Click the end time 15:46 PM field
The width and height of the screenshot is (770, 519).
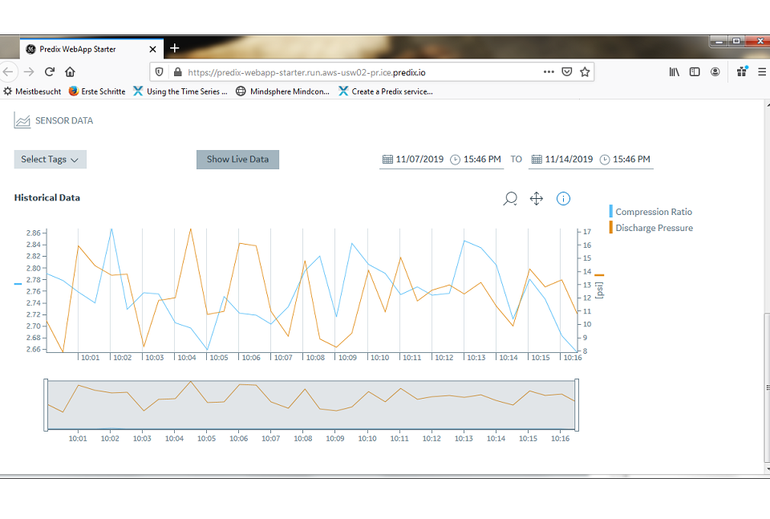631,159
